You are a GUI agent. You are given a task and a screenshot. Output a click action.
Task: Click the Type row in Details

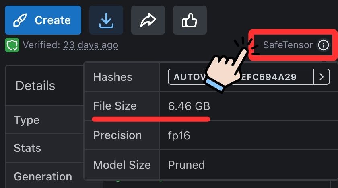tap(27, 120)
